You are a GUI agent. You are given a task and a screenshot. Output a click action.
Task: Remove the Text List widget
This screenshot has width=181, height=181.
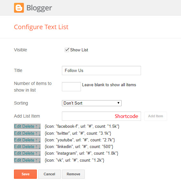(x=73, y=174)
